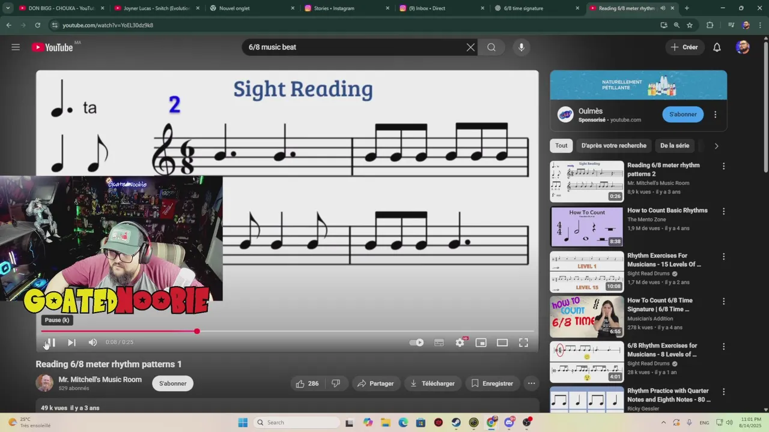Go to YouTube home via logo
This screenshot has height=432, width=769.
point(52,47)
